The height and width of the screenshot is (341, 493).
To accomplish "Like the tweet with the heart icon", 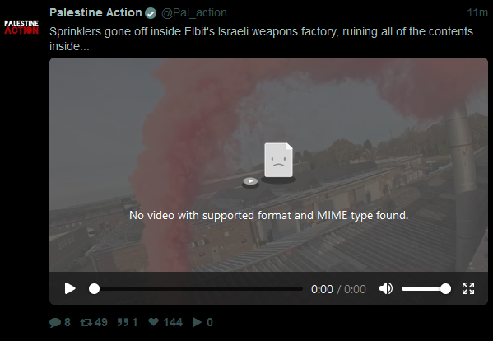I will click(153, 322).
